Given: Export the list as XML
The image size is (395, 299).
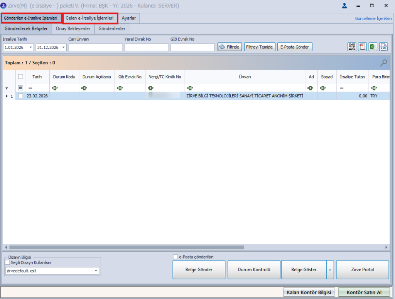Looking at the screenshot, I should pyautogui.click(x=383, y=47).
